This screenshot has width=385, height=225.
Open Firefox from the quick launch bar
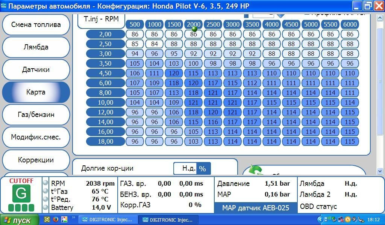pyautogui.click(x=56, y=219)
